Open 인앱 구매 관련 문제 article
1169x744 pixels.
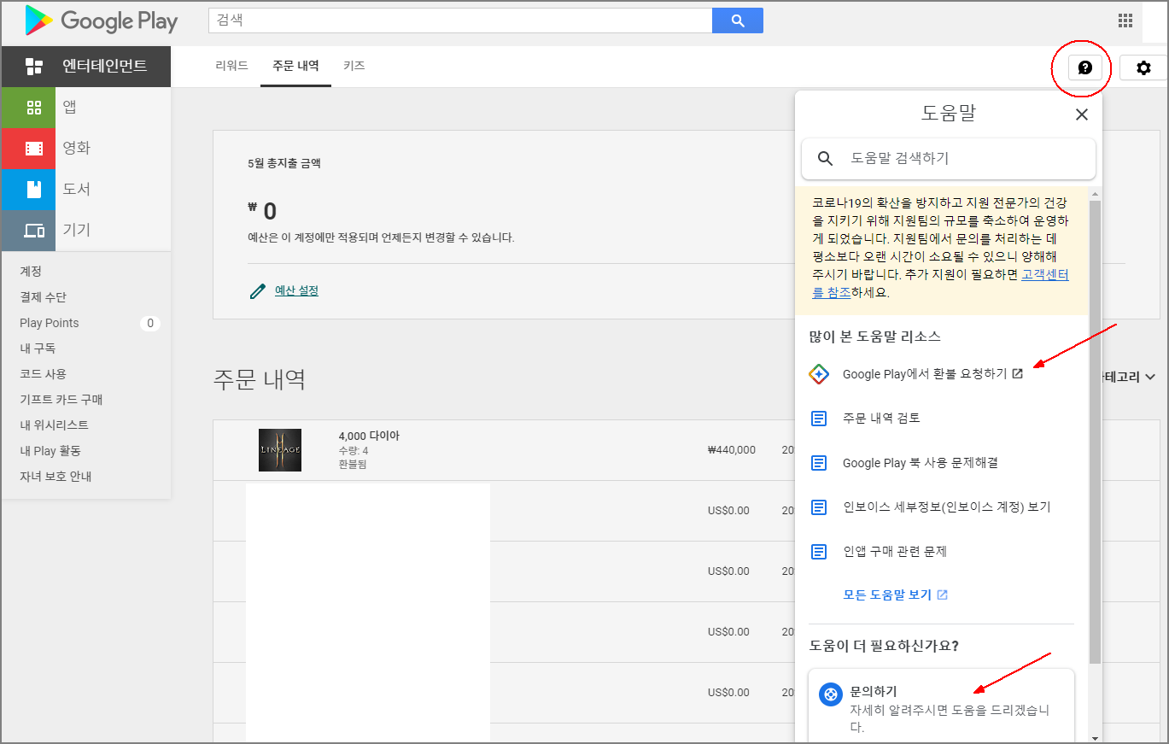coord(895,552)
